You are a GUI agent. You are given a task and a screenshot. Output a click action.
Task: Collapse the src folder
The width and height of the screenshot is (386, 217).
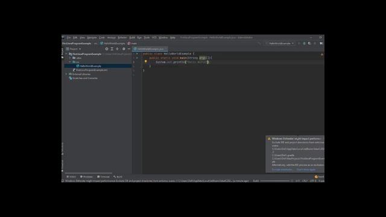(x=70, y=62)
